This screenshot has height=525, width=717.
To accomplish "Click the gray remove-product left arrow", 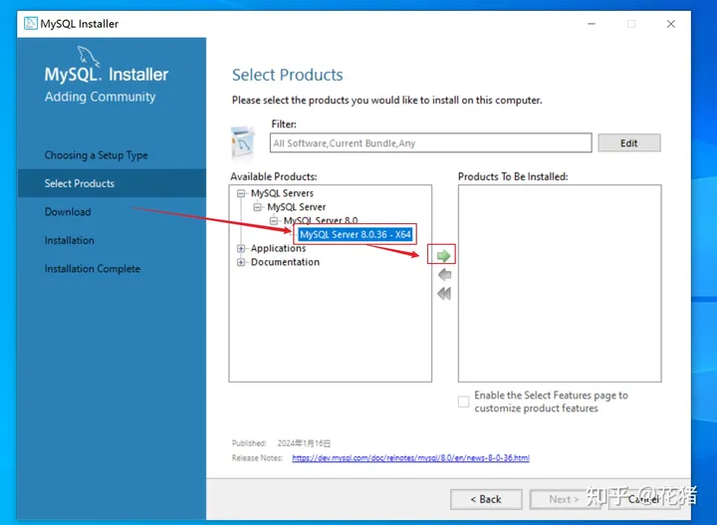I will 444,274.
